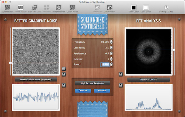Save the noise texture image
The image size is (185, 117).
point(64,74)
